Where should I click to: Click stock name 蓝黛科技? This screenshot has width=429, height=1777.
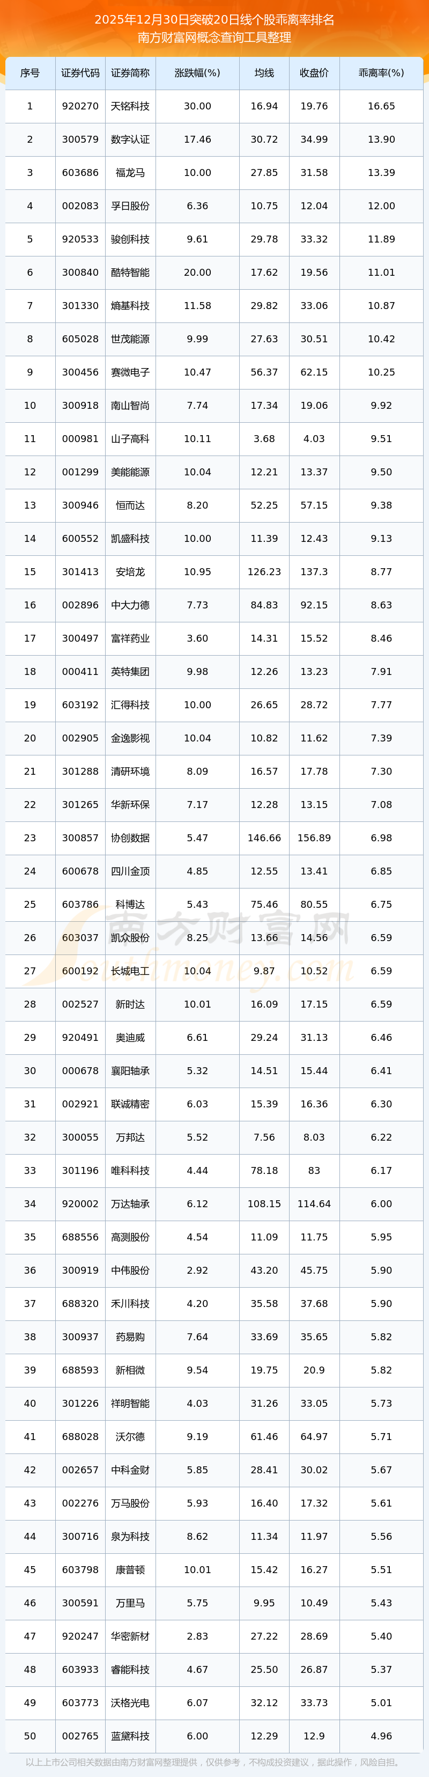130,1736
